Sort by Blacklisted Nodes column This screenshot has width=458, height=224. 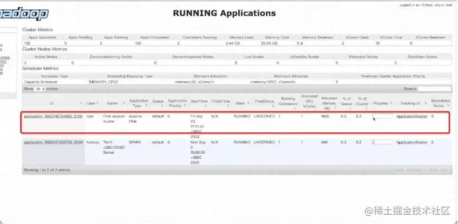(440, 103)
